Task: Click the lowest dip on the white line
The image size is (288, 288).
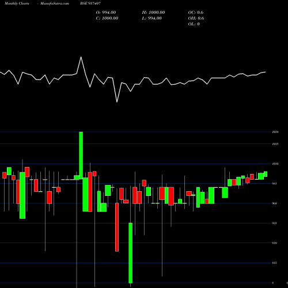Action: click(117, 102)
